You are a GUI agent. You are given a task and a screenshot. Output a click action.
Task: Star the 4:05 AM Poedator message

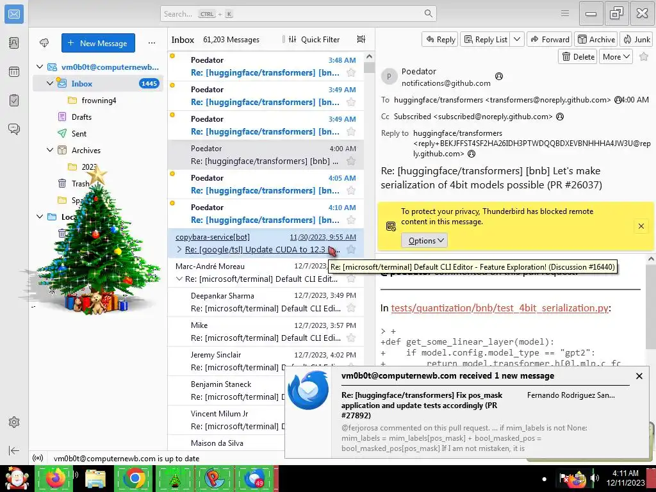tap(351, 191)
